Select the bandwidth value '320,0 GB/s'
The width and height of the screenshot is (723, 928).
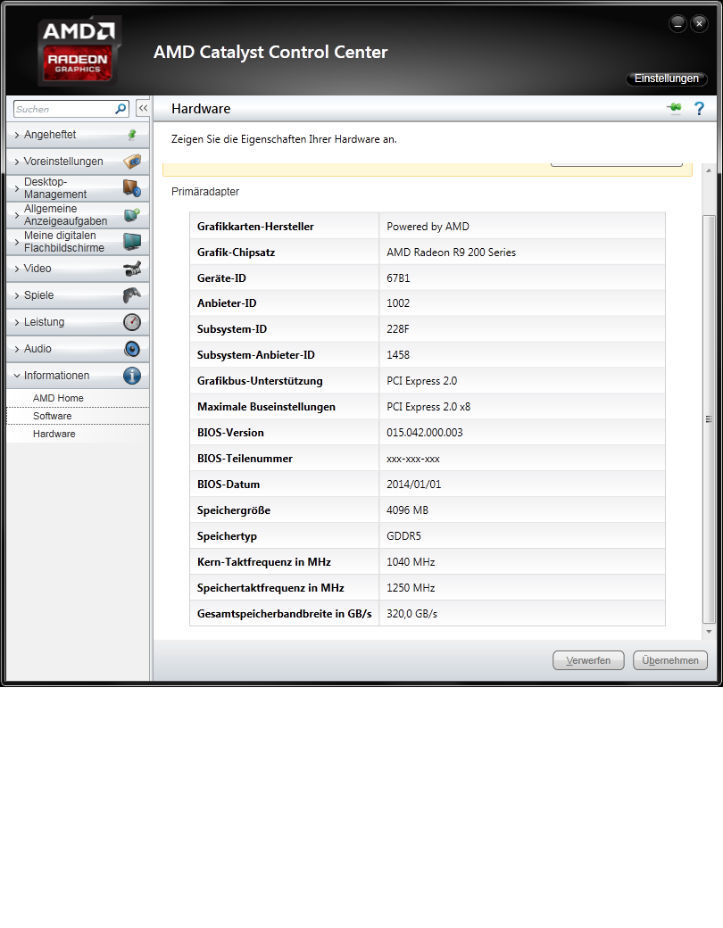click(412, 614)
